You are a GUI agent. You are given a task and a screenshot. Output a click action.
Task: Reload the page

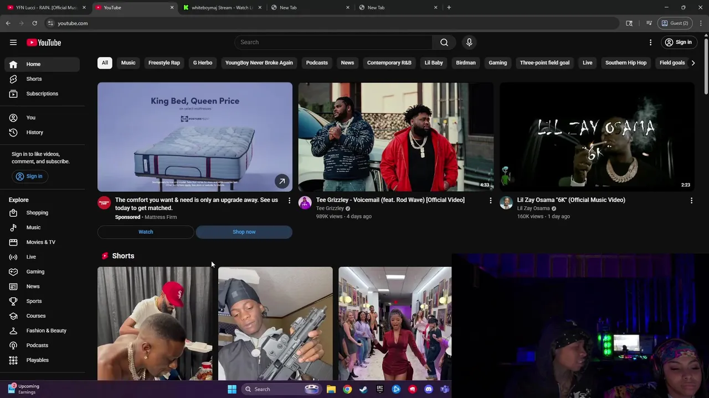coord(34,23)
